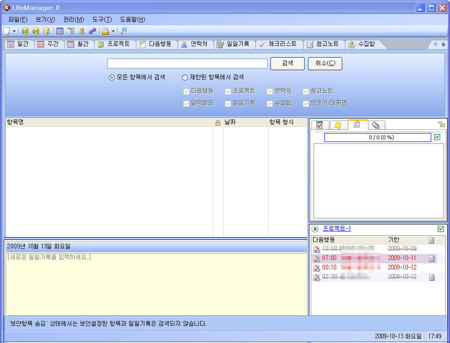
Task: Switch to the 일간 tab
Action: pyautogui.click(x=19, y=44)
